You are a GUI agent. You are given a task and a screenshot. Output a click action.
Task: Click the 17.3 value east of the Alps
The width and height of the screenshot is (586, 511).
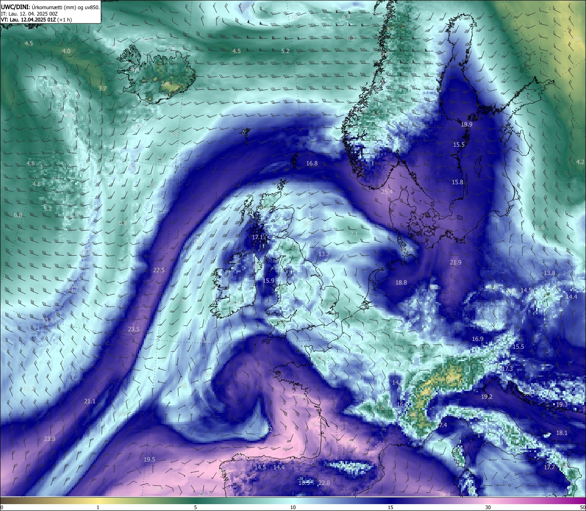coord(507,368)
